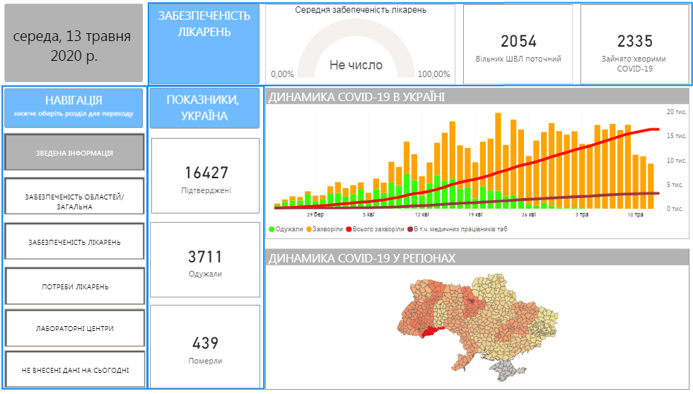693x394 pixels.
Task: Open the ЗАБЕЗПЕЧЕНІСТЬ ЛІКАРЕНЬ navigation button
Action: [74, 242]
